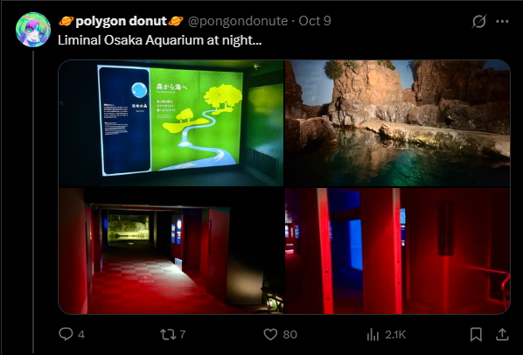Click the Oct 9 timestamp
This screenshot has height=355, width=523.
tap(315, 21)
